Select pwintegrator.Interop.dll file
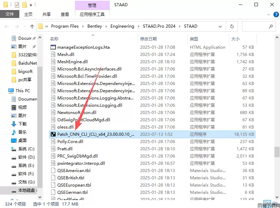The width and height of the screenshot is (280, 208). [81, 163]
